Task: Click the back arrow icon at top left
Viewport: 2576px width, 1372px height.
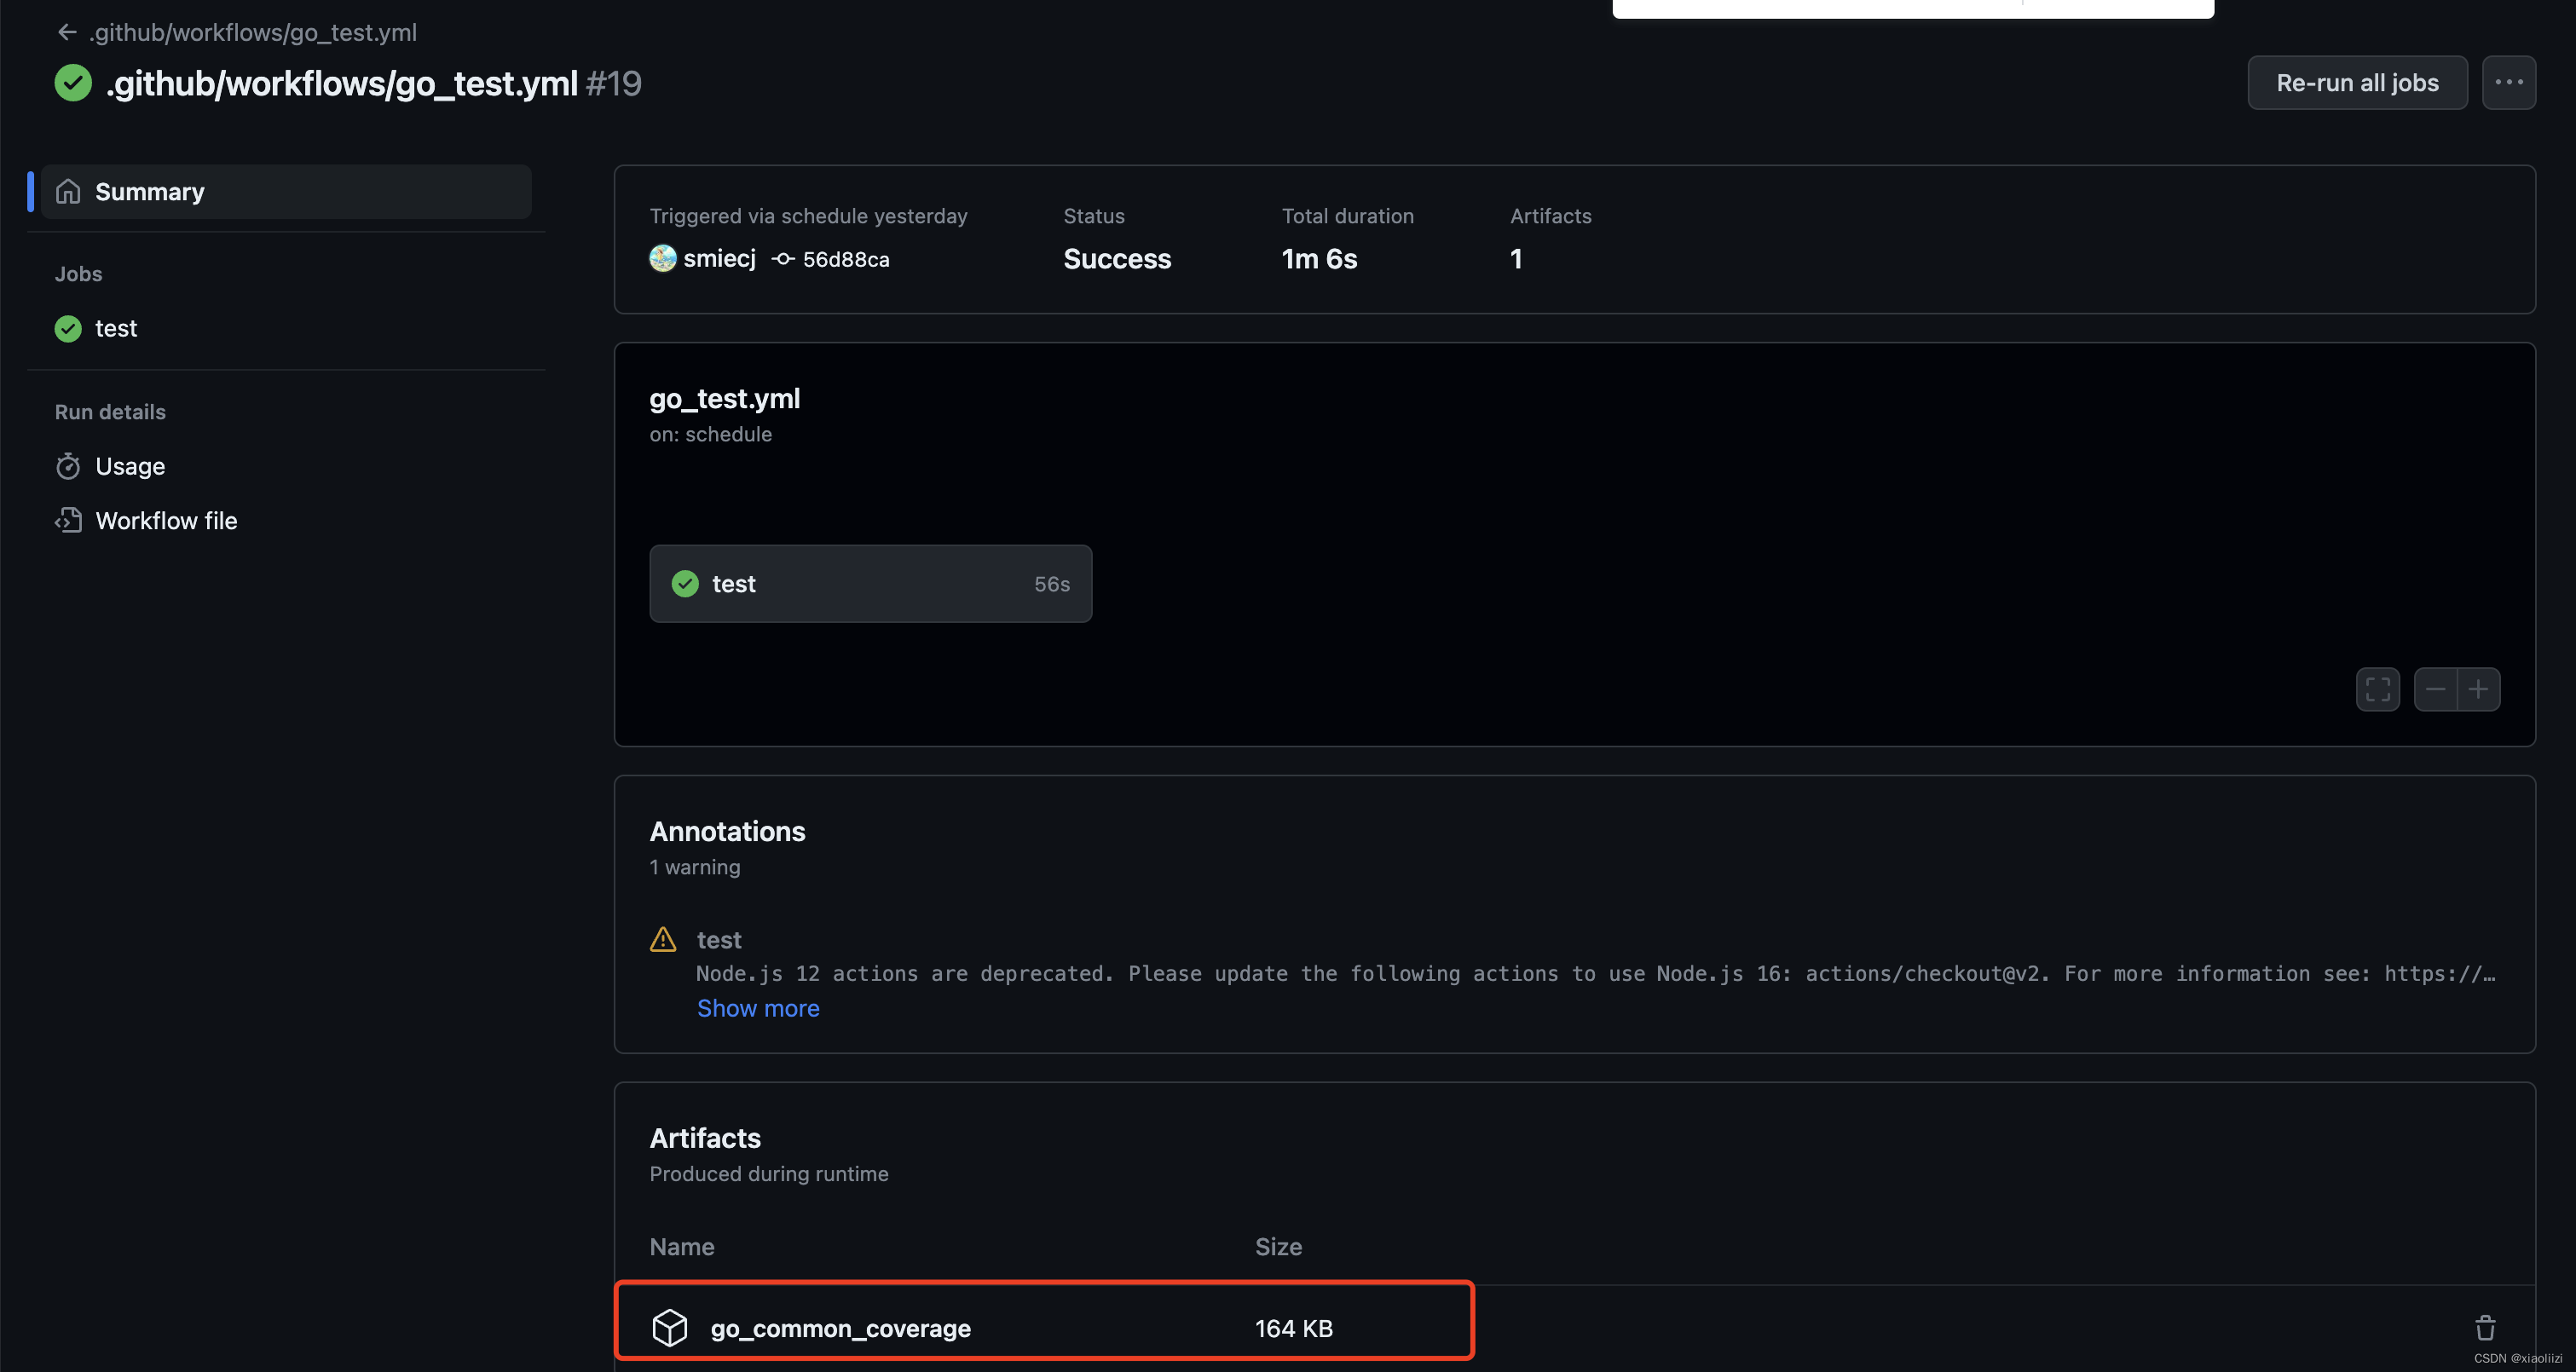Action: click(65, 31)
